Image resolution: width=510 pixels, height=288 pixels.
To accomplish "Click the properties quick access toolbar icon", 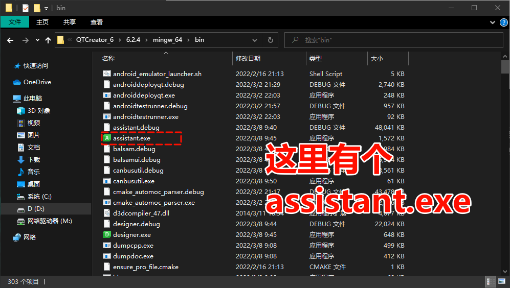I will pyautogui.click(x=26, y=8).
